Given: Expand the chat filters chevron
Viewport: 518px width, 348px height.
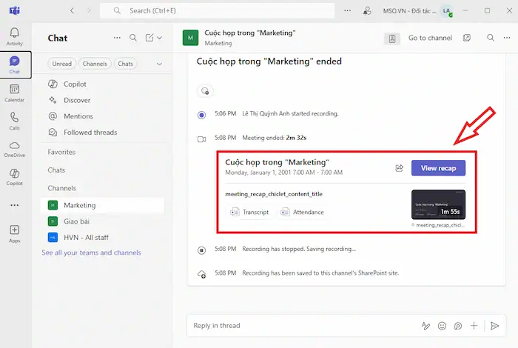Looking at the screenshot, I should tap(159, 64).
